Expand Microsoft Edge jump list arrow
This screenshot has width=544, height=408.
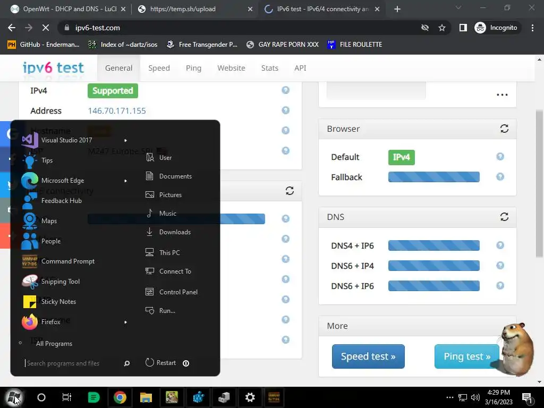[x=125, y=181]
